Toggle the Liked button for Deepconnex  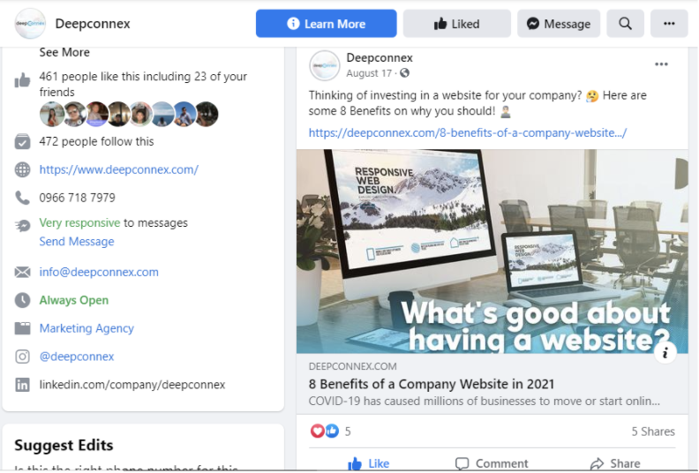[x=456, y=24]
